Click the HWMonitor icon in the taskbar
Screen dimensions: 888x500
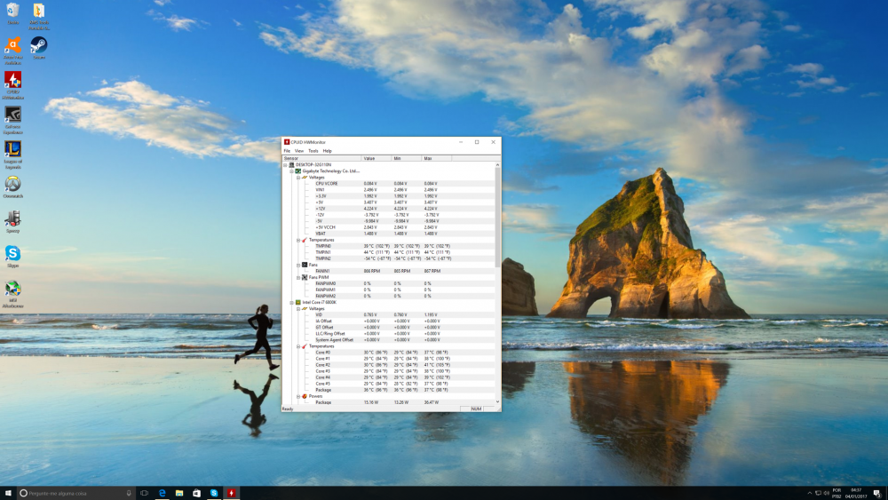[231, 492]
